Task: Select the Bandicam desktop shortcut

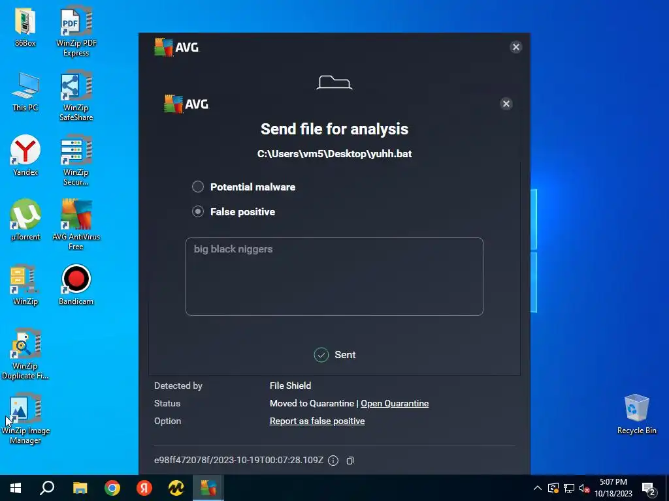Action: coord(76,285)
